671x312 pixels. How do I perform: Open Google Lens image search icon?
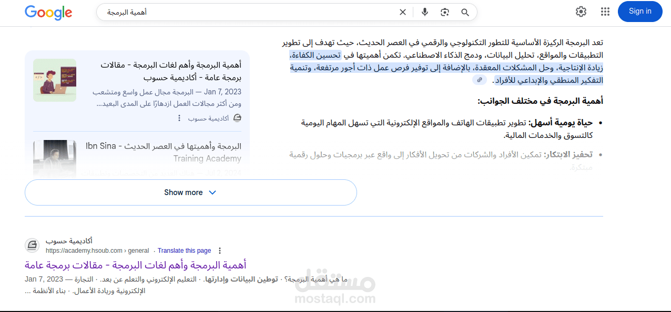pyautogui.click(x=445, y=12)
